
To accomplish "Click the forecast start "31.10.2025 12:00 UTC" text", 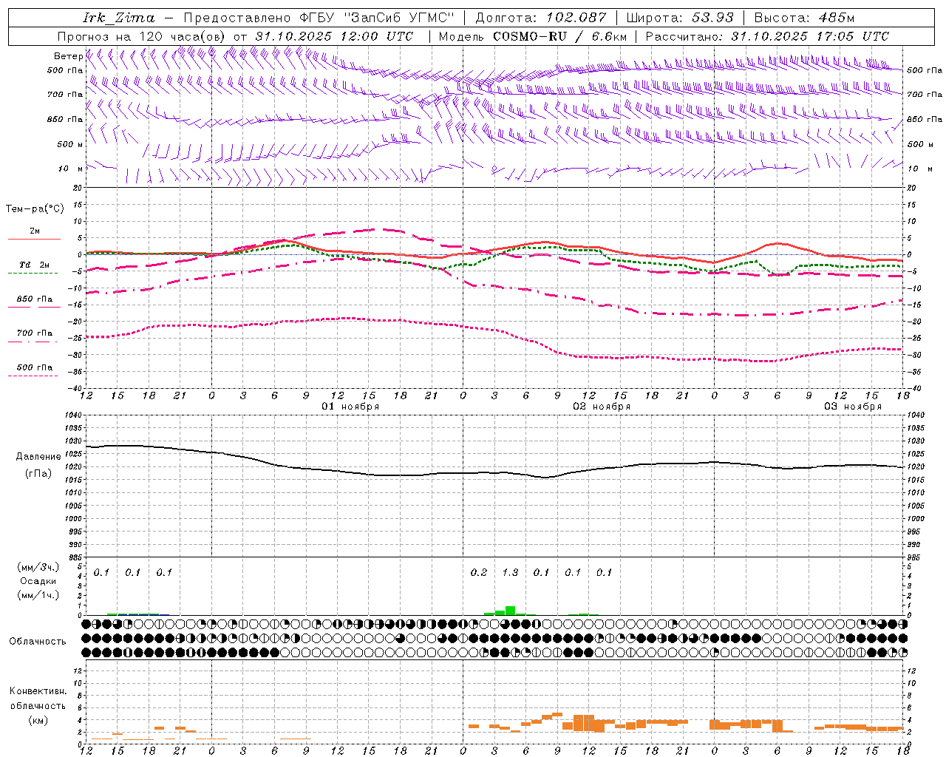I will (334, 36).
